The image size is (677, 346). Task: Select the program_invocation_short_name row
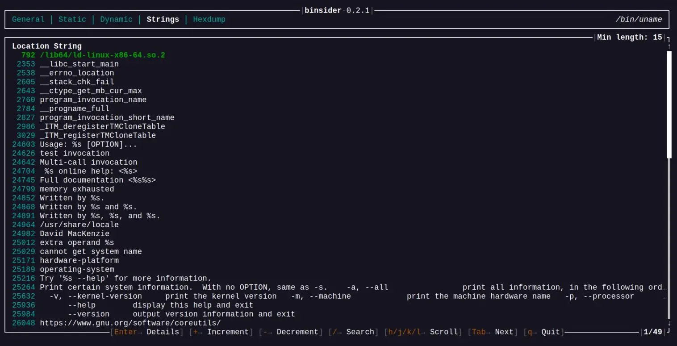(x=338, y=118)
